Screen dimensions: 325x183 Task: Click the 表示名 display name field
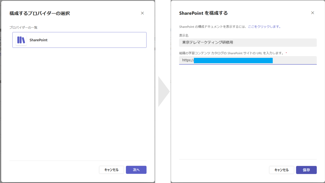[248, 43]
